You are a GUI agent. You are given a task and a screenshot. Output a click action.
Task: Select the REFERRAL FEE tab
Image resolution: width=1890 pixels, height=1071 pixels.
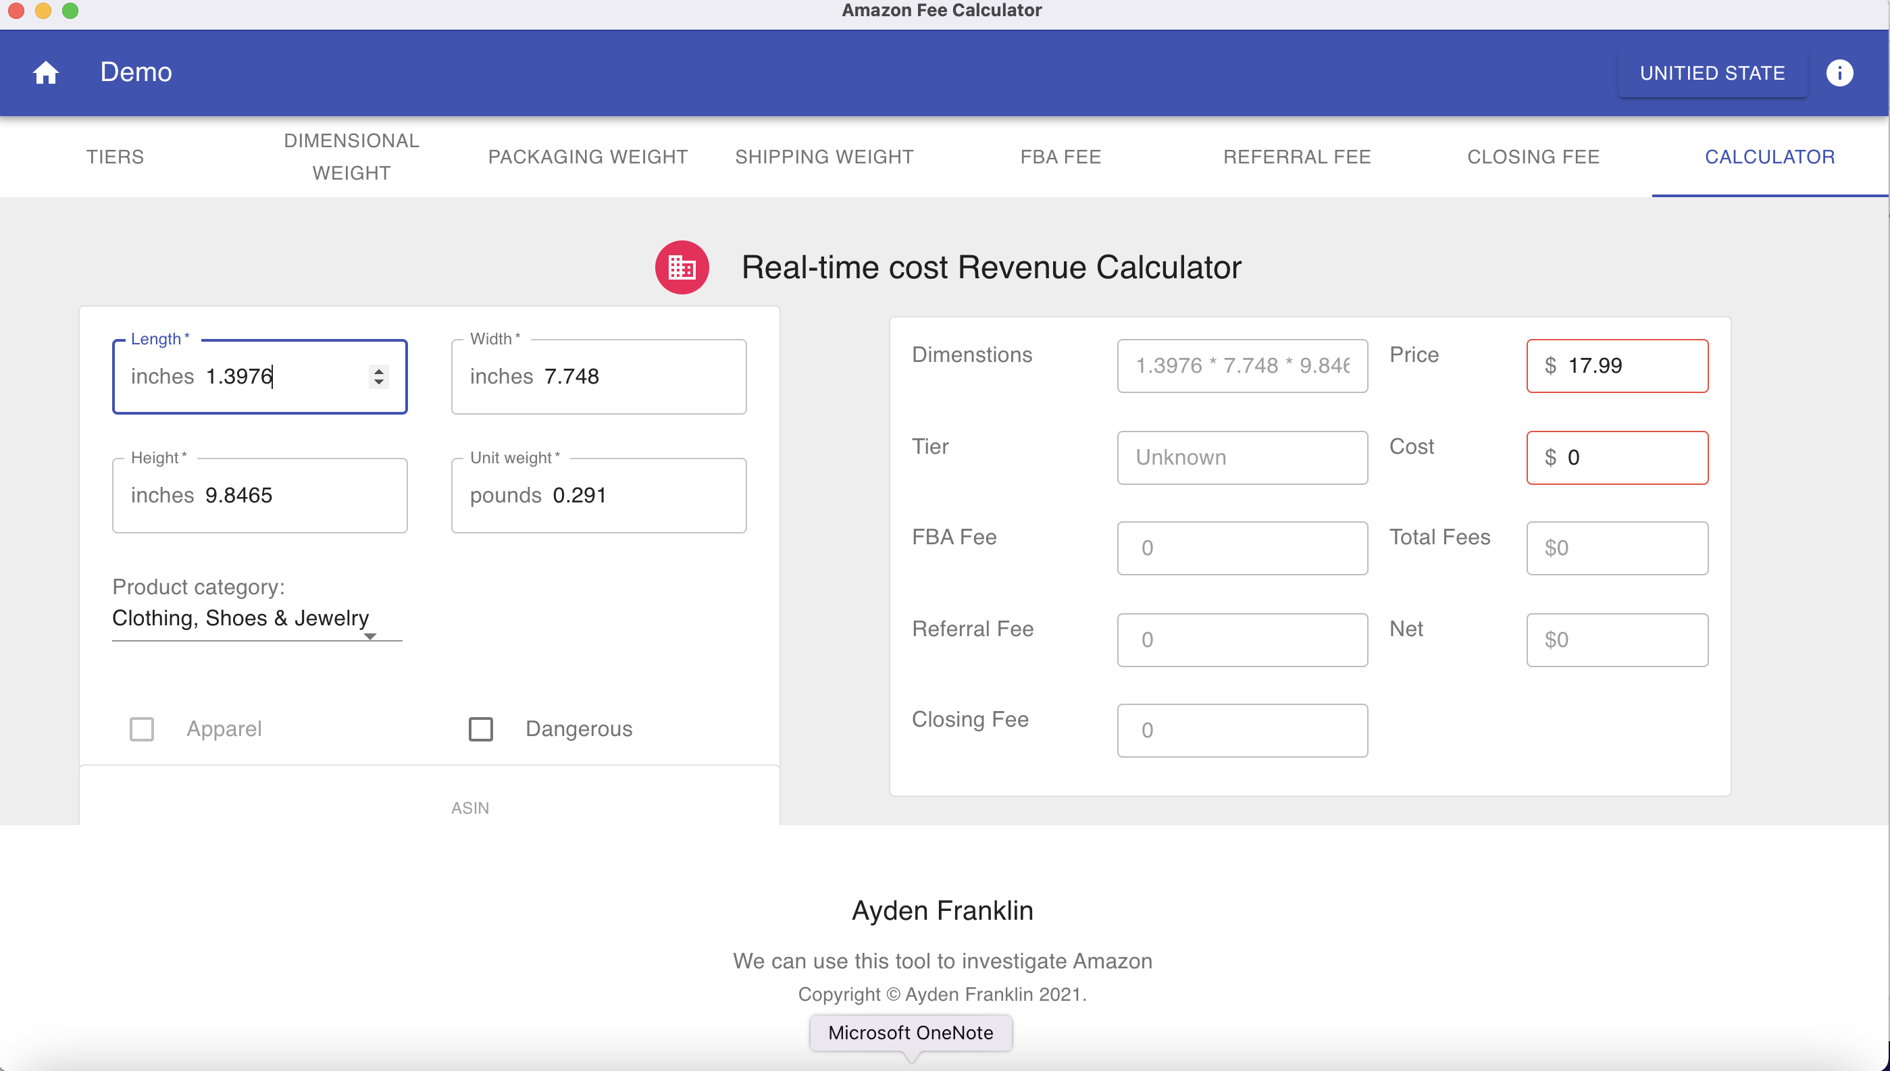point(1296,157)
